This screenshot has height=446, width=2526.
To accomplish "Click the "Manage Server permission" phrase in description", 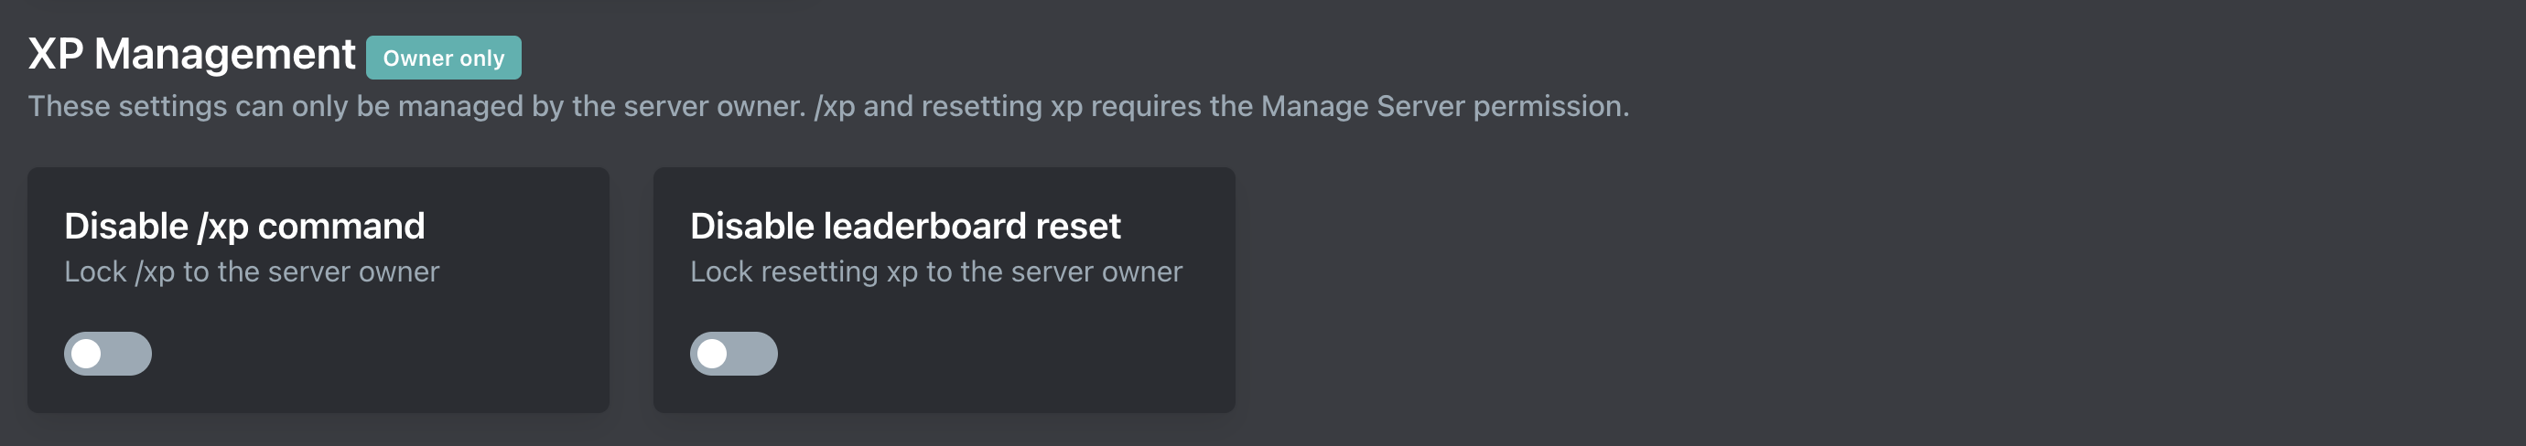I will point(1442,106).
